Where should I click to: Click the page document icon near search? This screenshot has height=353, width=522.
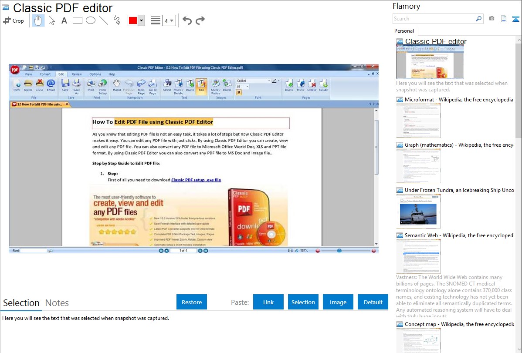click(x=504, y=19)
